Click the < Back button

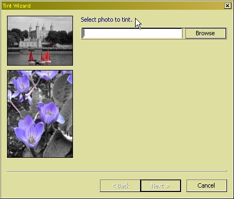(x=121, y=185)
